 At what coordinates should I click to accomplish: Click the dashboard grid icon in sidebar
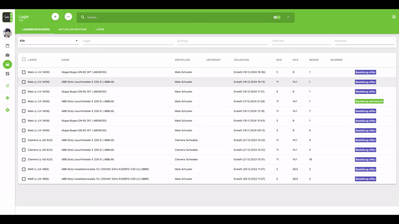(x=7, y=74)
